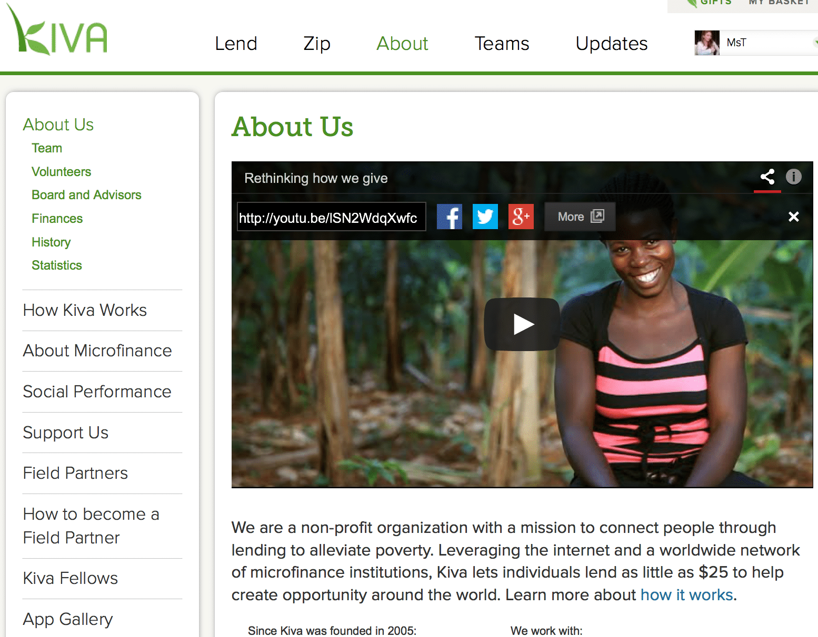Play the Rethinking how we give video
Image resolution: width=818 pixels, height=637 pixels.
point(522,324)
